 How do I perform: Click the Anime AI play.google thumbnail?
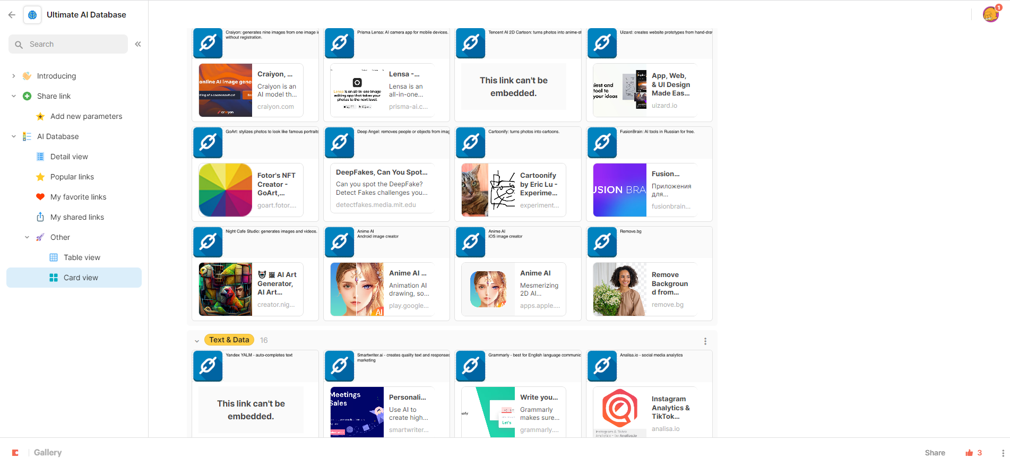pos(357,289)
